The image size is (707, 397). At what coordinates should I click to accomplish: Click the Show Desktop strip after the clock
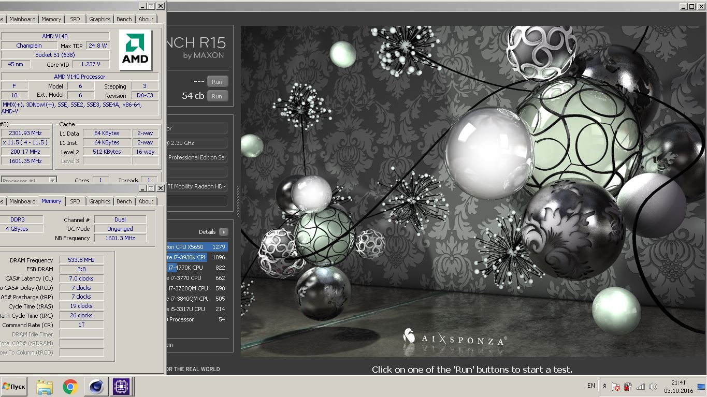701,387
